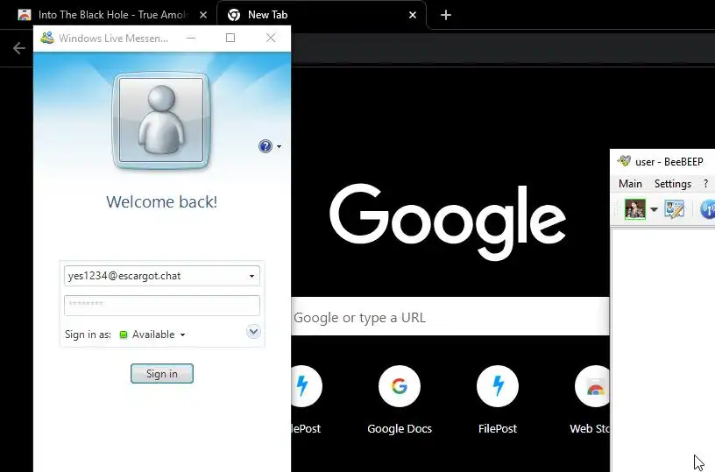Open the FilePost shortcut next to Google Docs
The width and height of the screenshot is (715, 472).
click(498, 399)
